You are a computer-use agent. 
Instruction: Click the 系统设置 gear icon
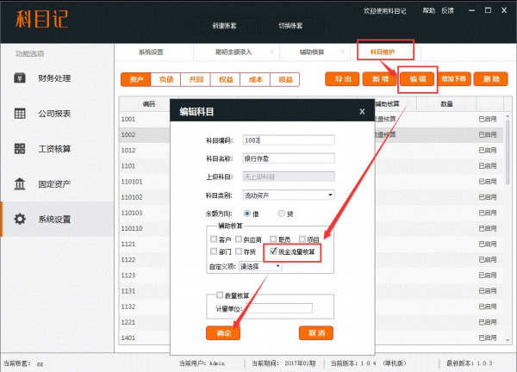tap(20, 219)
